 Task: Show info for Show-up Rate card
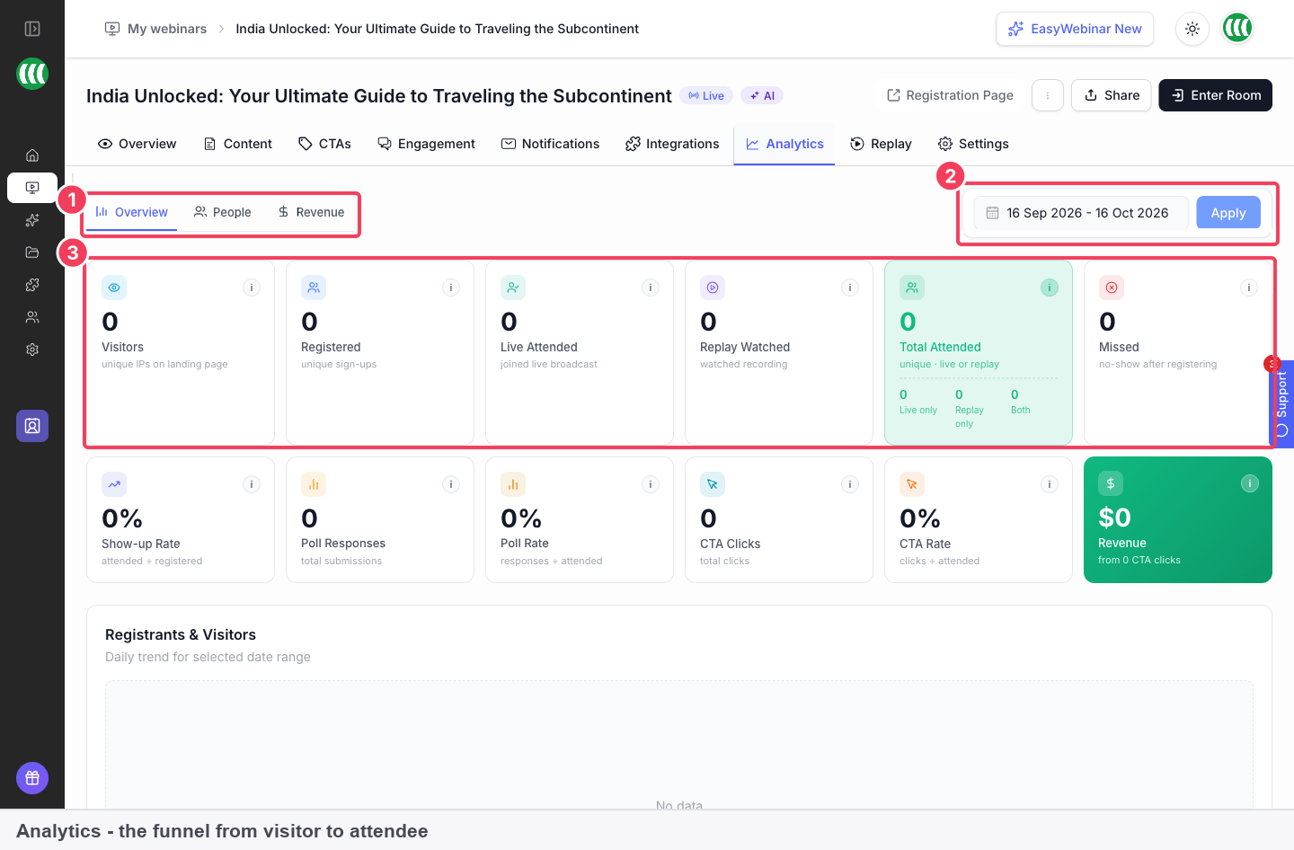252,484
